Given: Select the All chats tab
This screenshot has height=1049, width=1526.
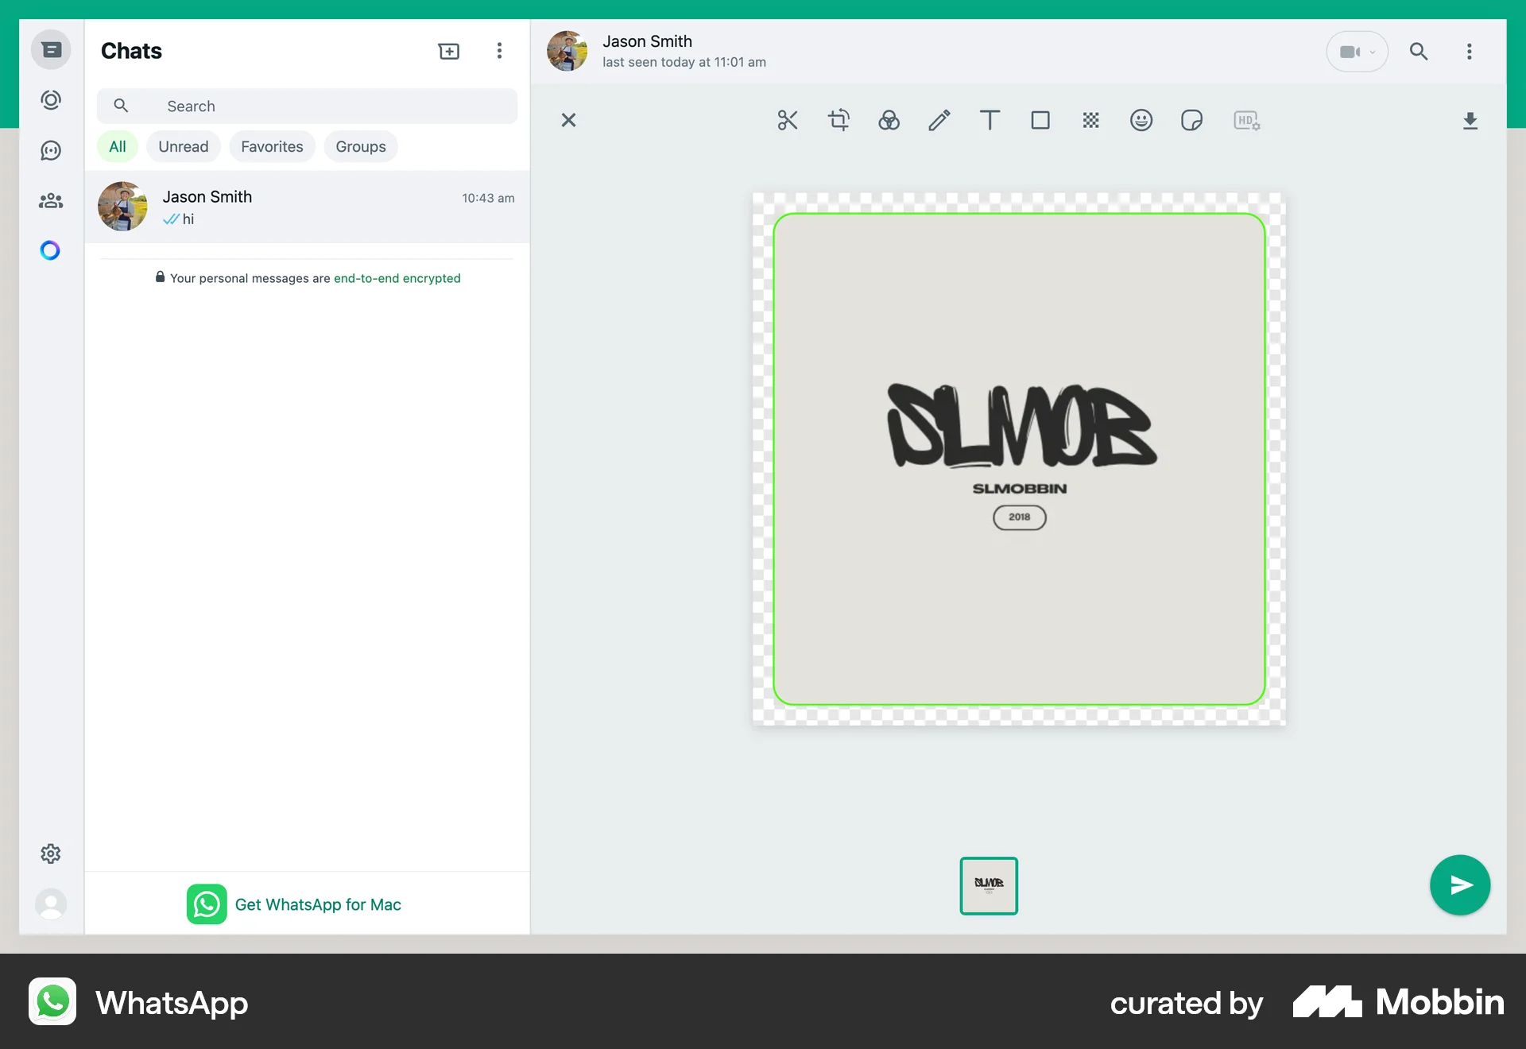Looking at the screenshot, I should coord(117,146).
